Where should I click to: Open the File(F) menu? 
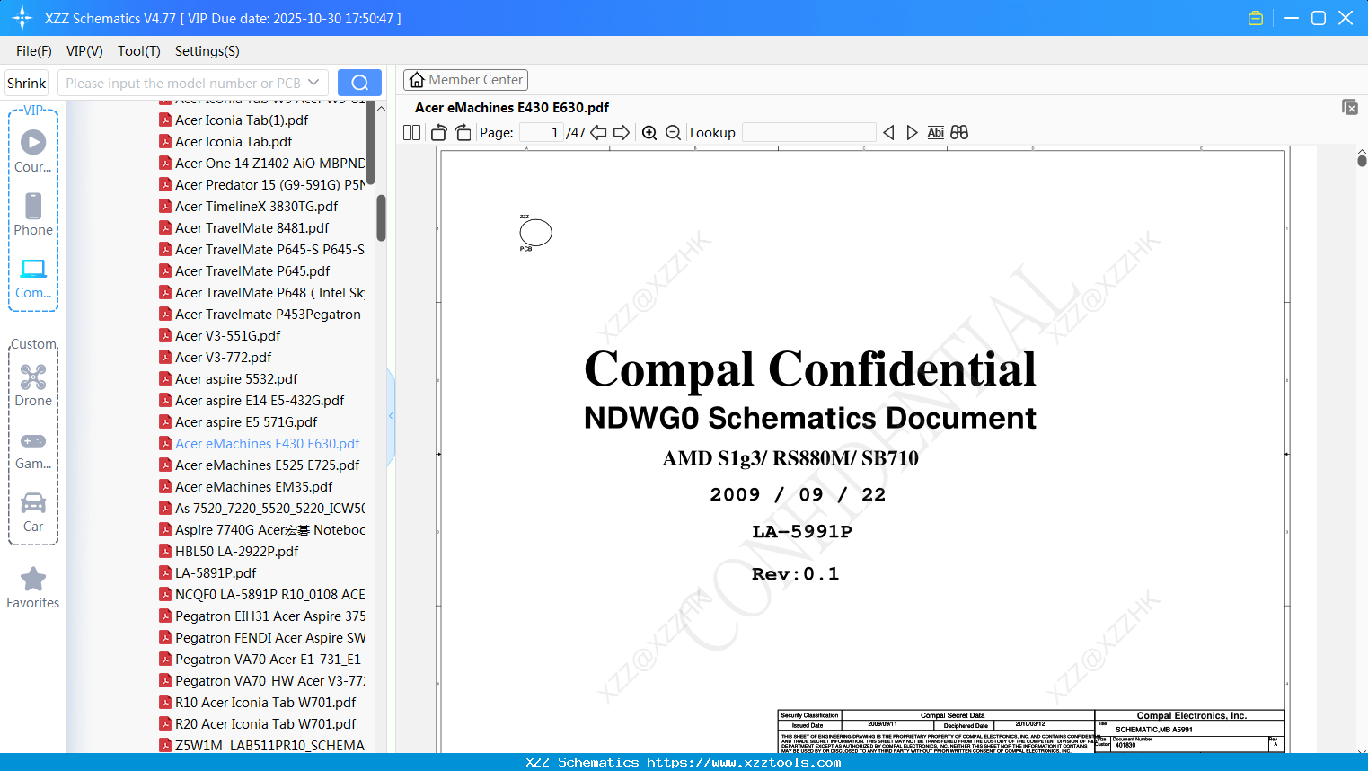[34, 51]
